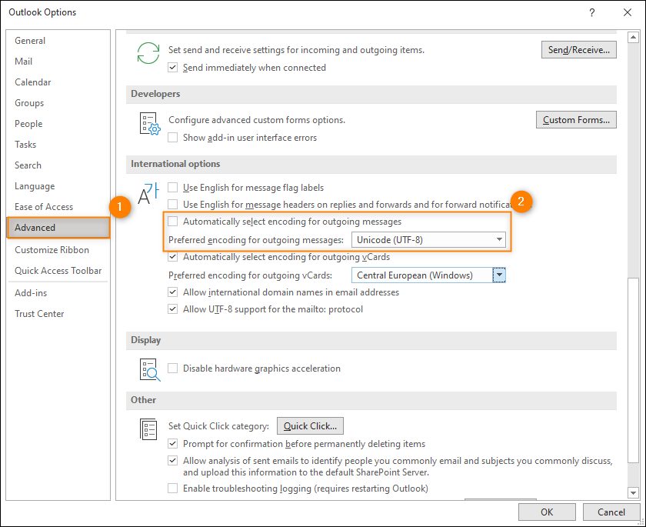
Task: Click the scrollbar down arrow
Action: click(x=633, y=492)
